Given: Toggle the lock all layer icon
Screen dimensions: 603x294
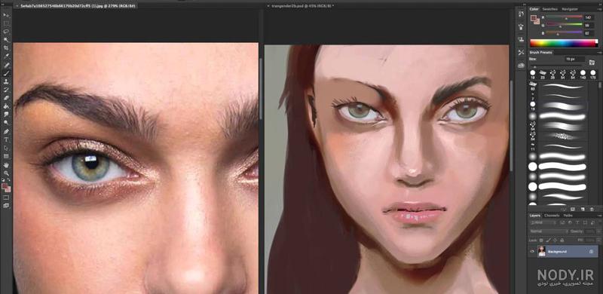Looking at the screenshot, I should [x=562, y=240].
